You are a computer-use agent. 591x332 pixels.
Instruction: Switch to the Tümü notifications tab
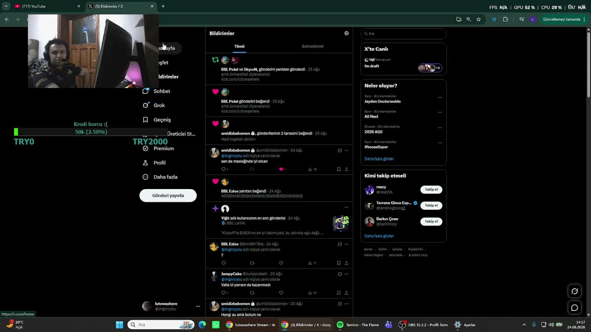239,47
